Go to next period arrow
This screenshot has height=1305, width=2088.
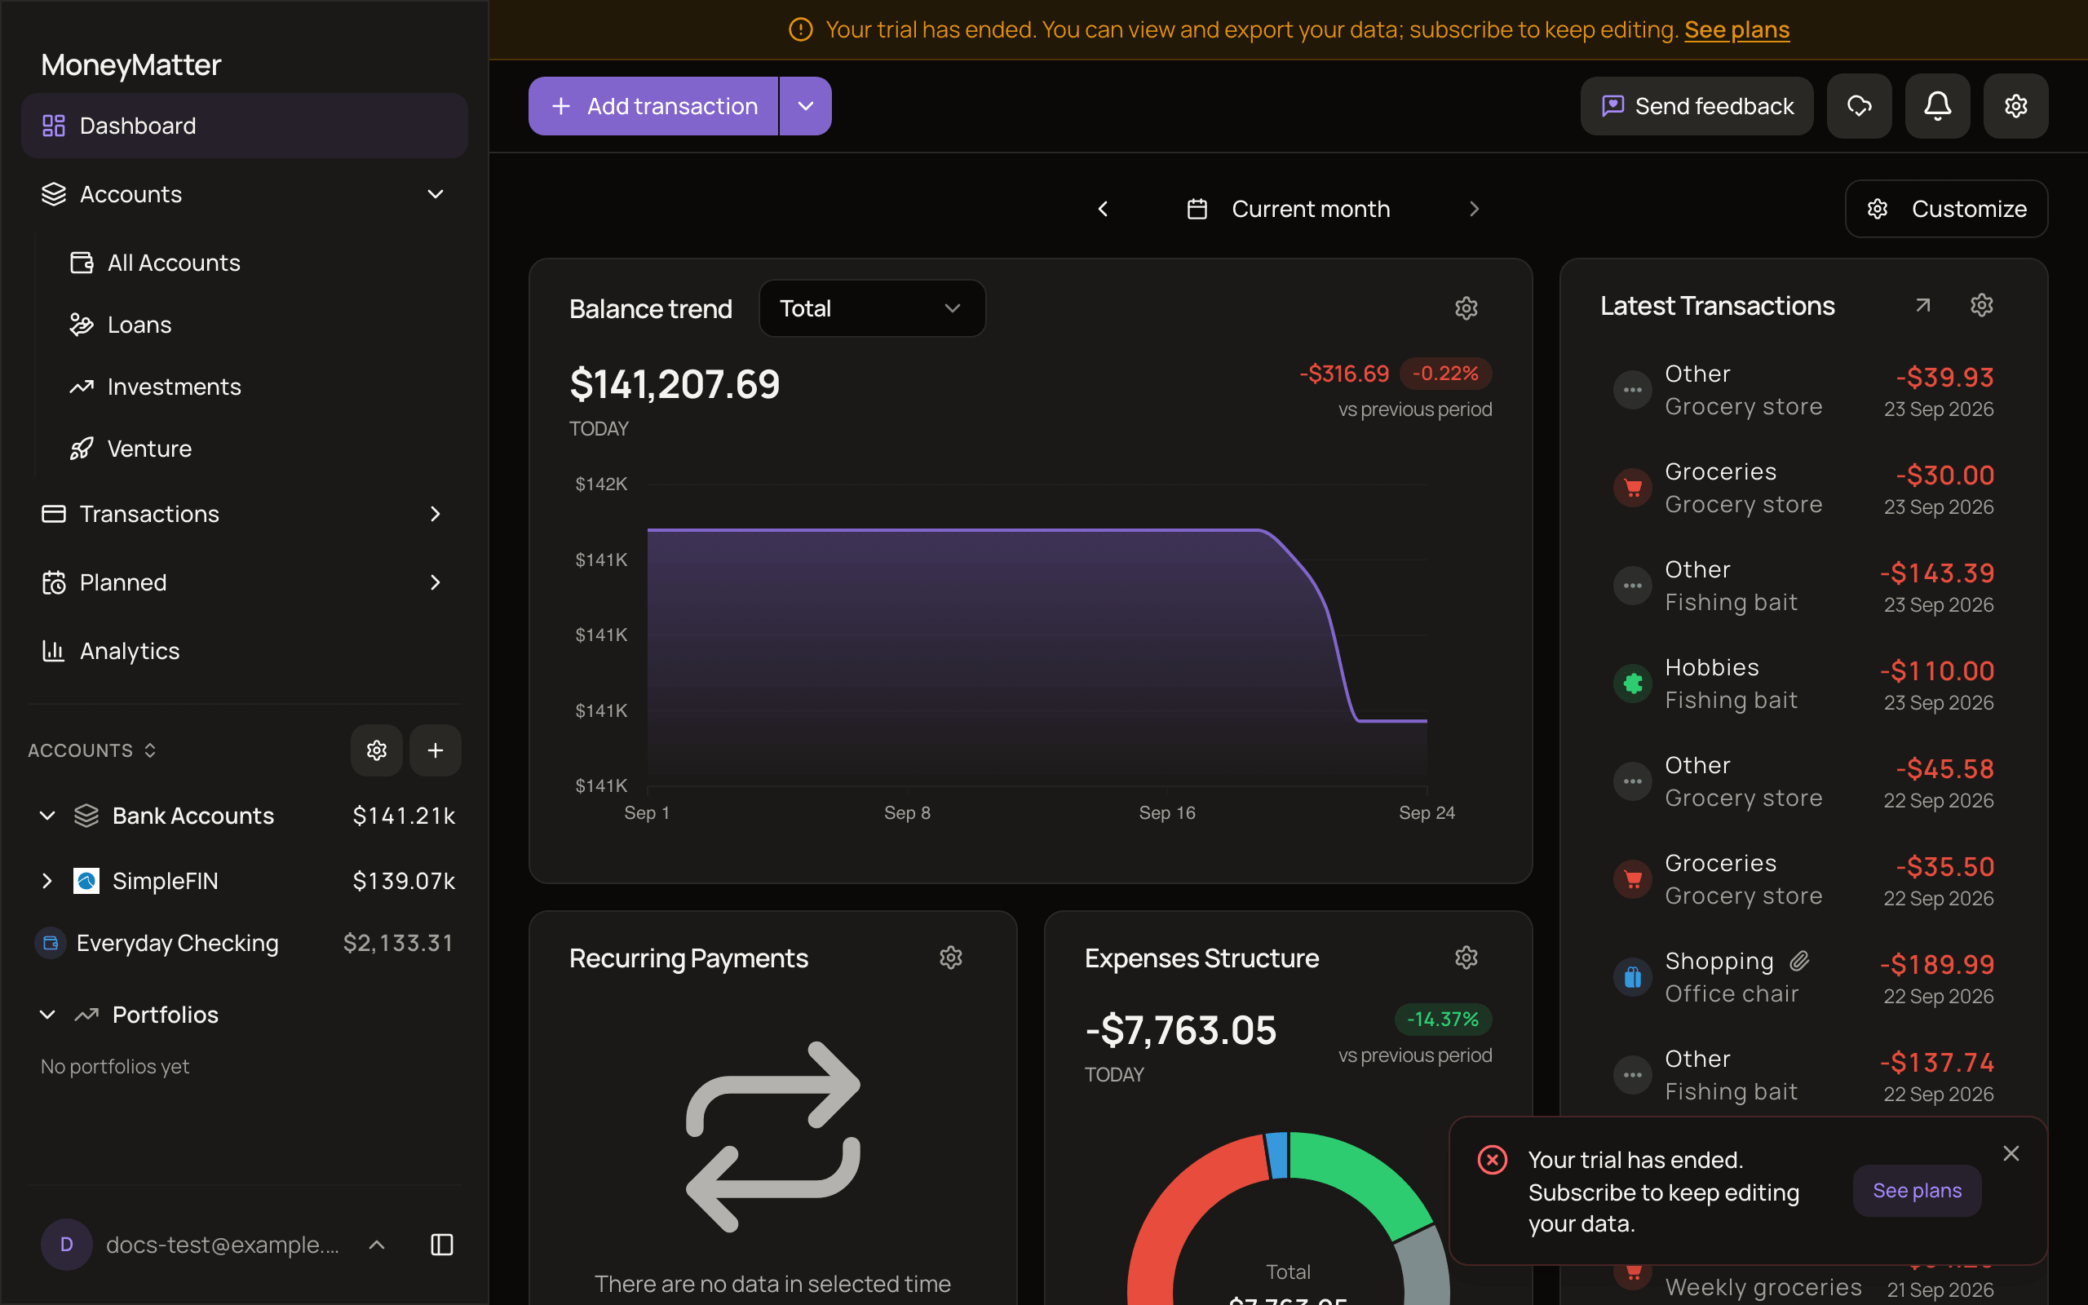tap(1474, 209)
